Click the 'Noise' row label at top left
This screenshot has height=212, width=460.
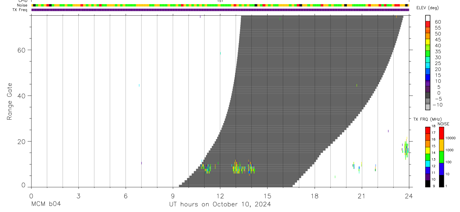tap(22, 5)
